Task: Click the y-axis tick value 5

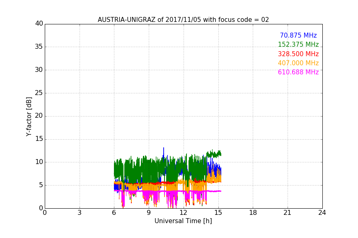Action: coord(41,185)
